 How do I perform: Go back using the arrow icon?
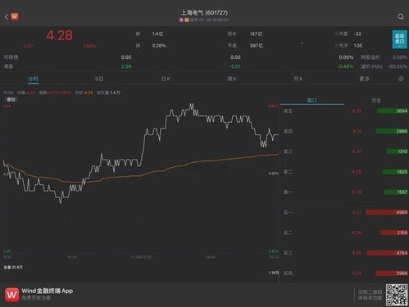click(x=7, y=17)
